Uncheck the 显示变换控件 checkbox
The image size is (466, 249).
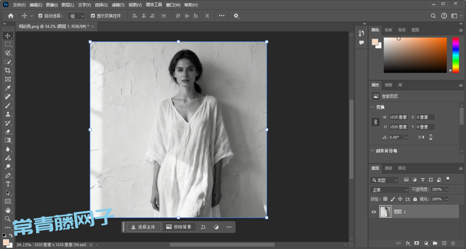click(93, 16)
